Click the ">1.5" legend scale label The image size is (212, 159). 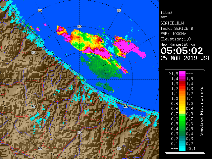[173, 74]
